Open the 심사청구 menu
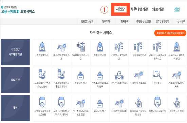This screenshot has height=123, width=187. (181, 21)
